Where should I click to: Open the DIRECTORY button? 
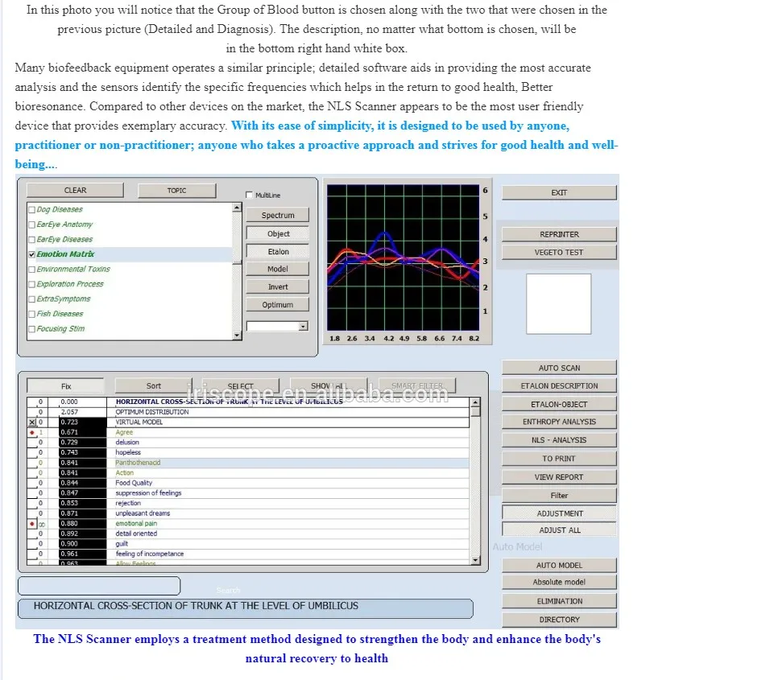559,620
